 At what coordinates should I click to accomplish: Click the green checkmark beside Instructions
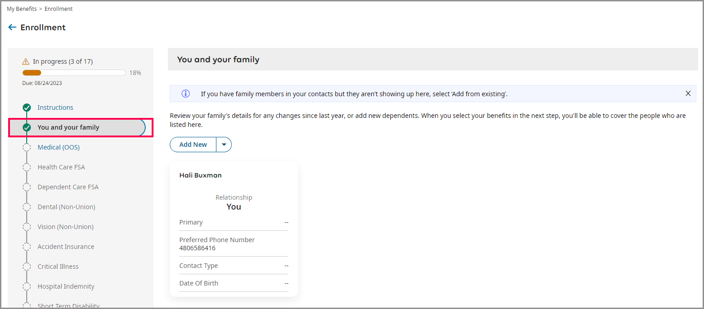click(x=27, y=108)
